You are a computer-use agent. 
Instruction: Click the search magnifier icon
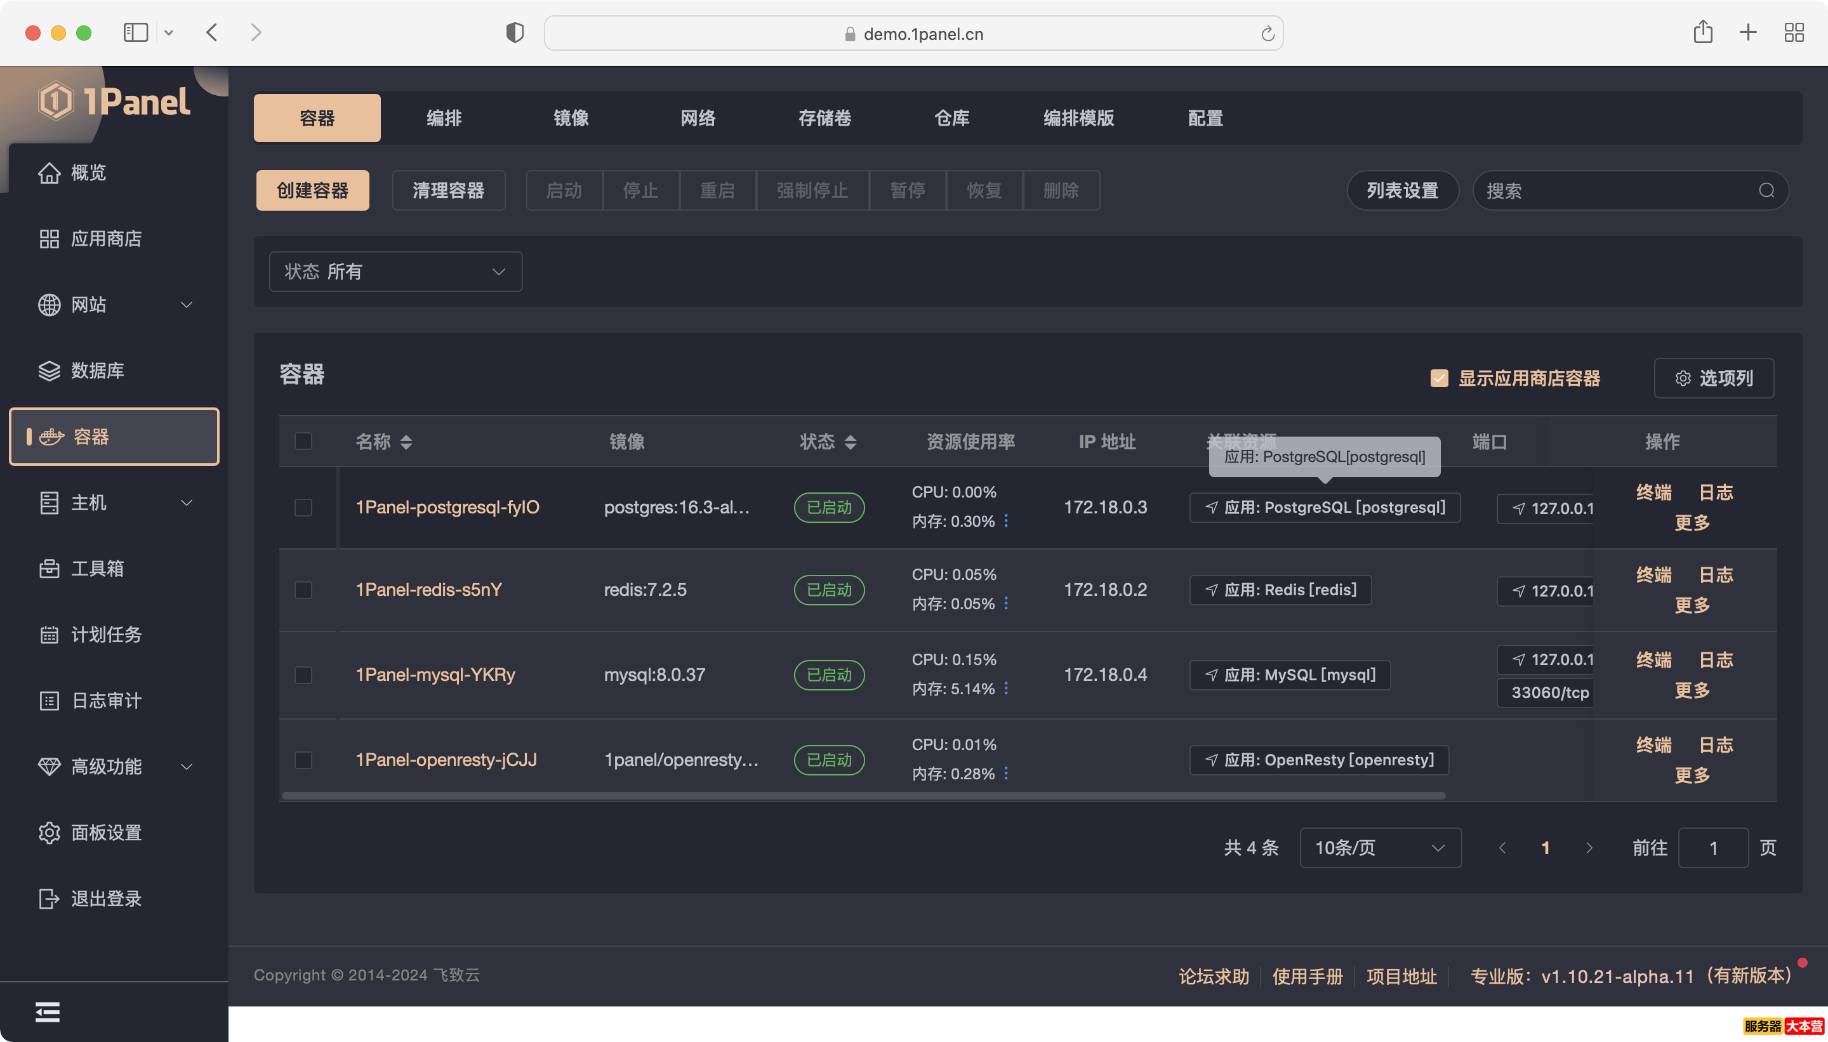click(1766, 190)
